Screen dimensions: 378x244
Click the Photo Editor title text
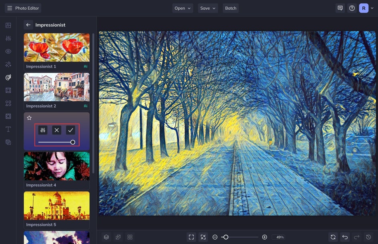point(27,8)
